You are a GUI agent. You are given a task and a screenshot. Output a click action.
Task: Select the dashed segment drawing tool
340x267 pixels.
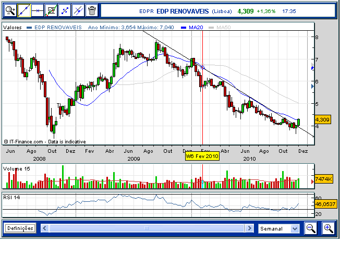tap(65, 10)
